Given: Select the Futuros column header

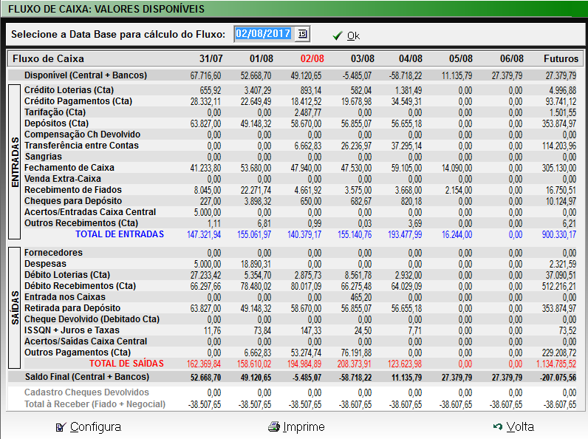Looking at the screenshot, I should 561,59.
